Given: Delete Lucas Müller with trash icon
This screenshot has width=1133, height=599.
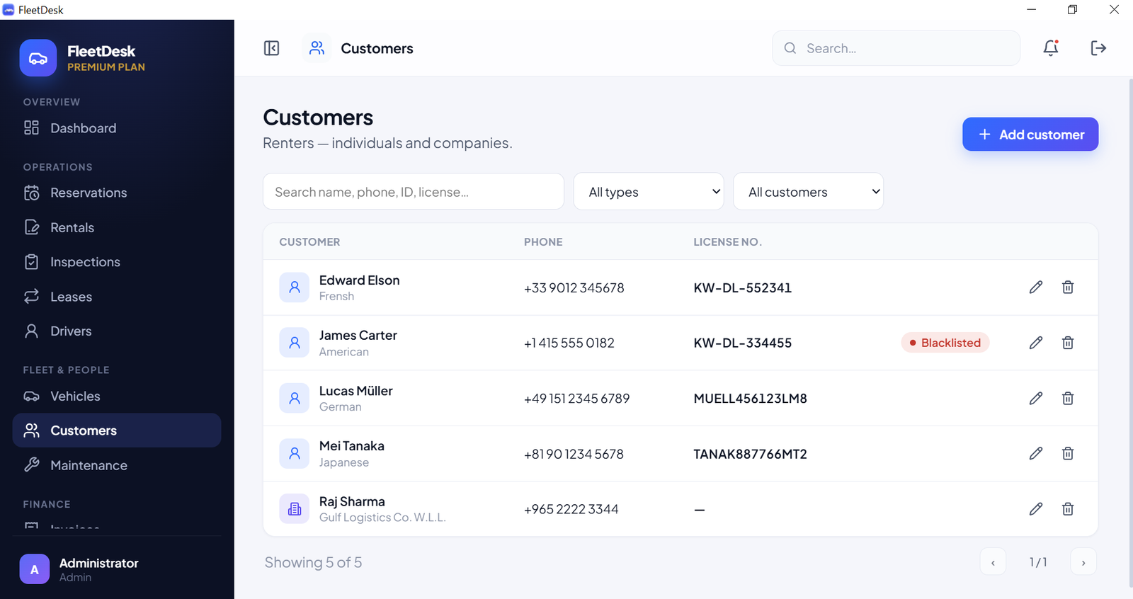Looking at the screenshot, I should pos(1068,399).
